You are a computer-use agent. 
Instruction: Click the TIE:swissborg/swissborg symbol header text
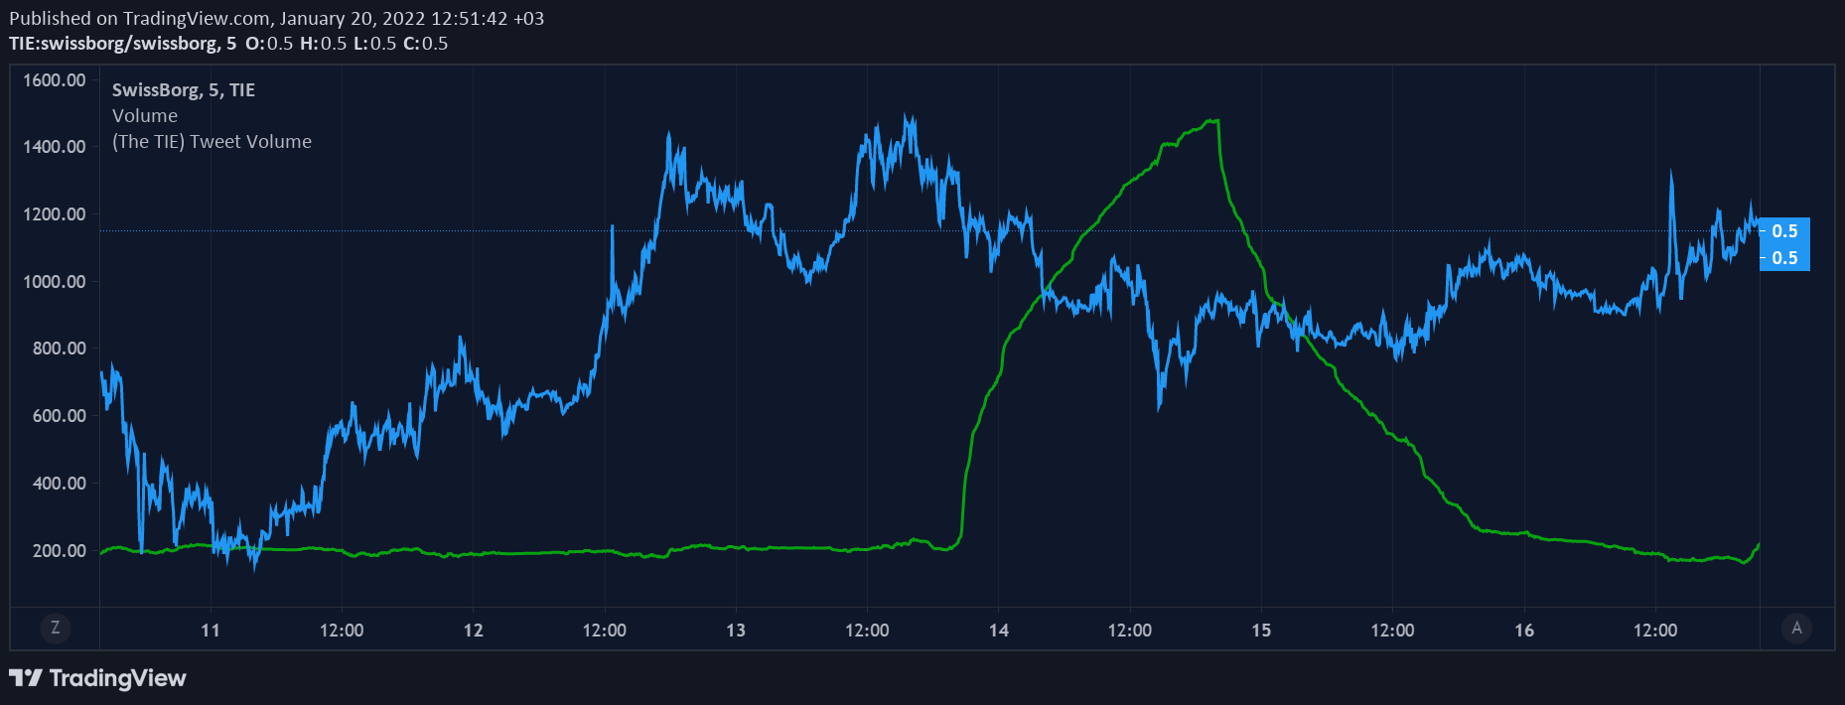pyautogui.click(x=123, y=44)
